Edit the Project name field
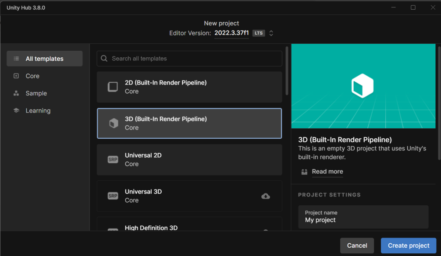Screen dimensions: 441x256 tap(363, 217)
